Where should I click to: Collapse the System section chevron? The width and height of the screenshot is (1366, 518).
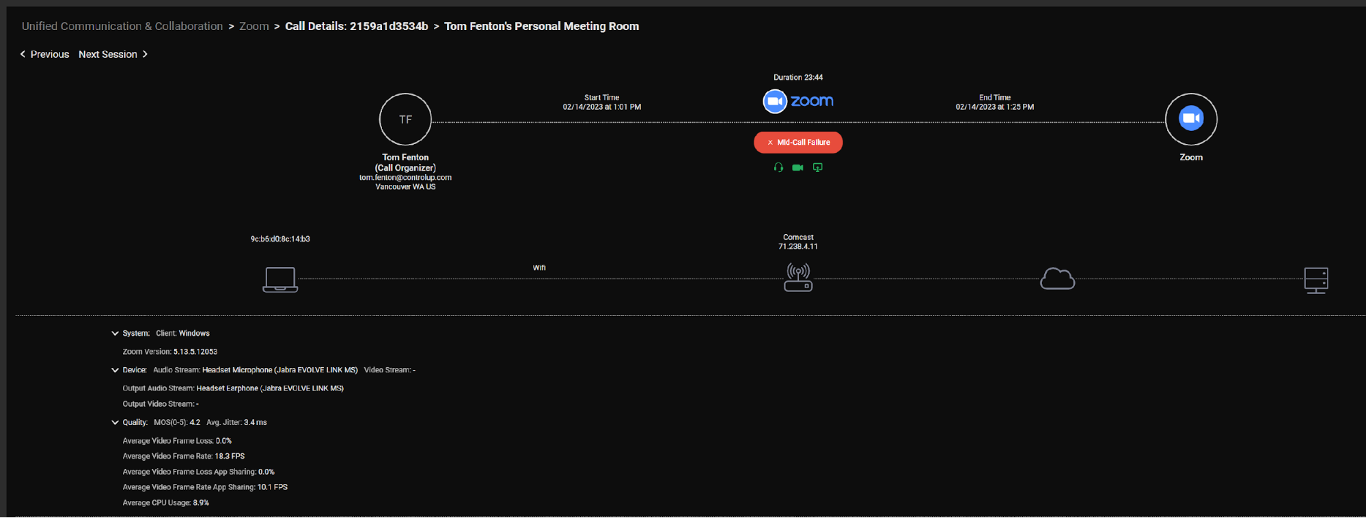point(115,333)
